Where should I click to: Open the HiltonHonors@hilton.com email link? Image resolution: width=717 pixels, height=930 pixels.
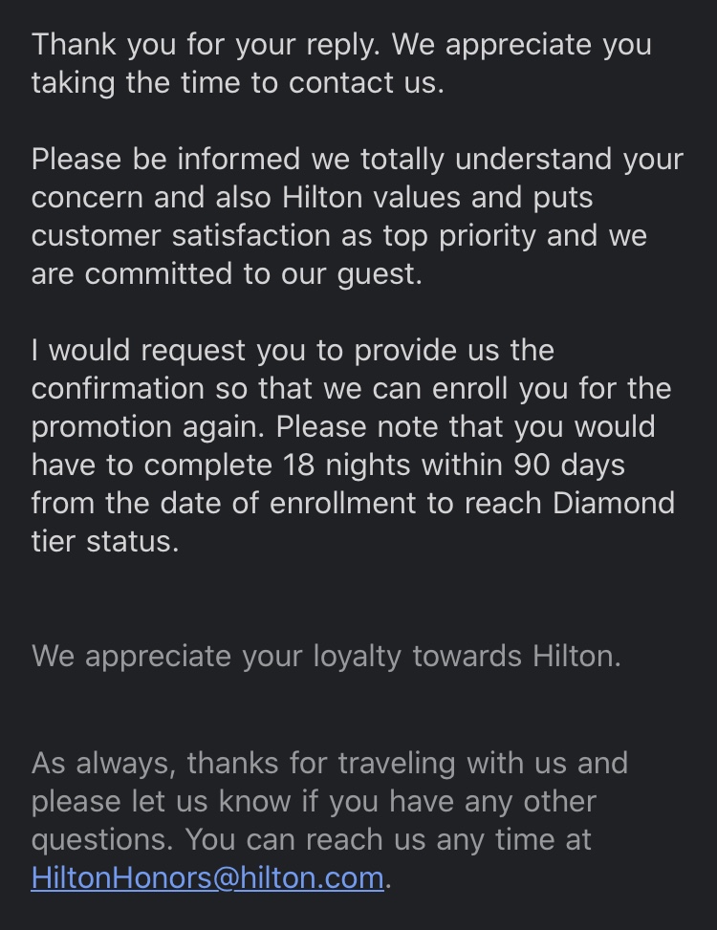[x=207, y=877]
